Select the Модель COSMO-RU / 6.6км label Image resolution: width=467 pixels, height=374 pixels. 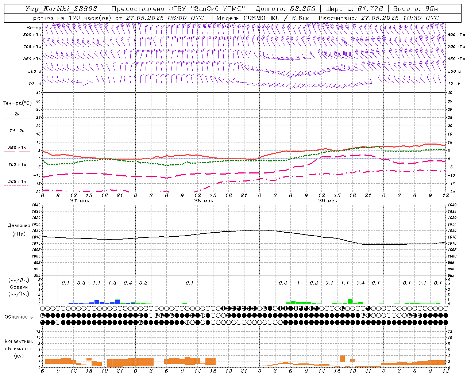pos(263,18)
